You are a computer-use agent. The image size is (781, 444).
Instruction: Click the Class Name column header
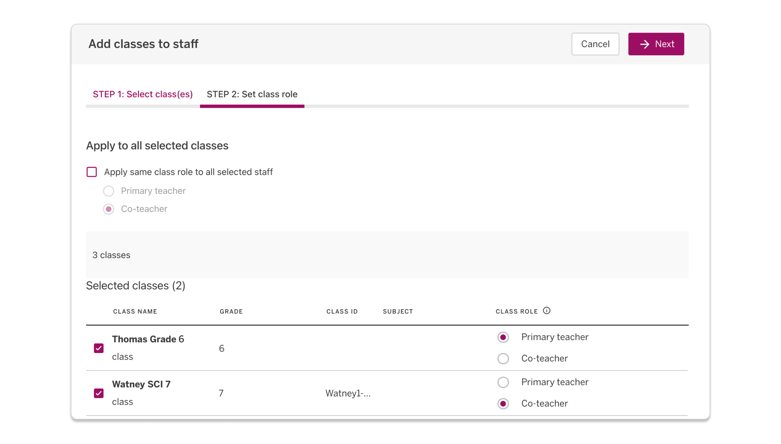click(x=135, y=311)
